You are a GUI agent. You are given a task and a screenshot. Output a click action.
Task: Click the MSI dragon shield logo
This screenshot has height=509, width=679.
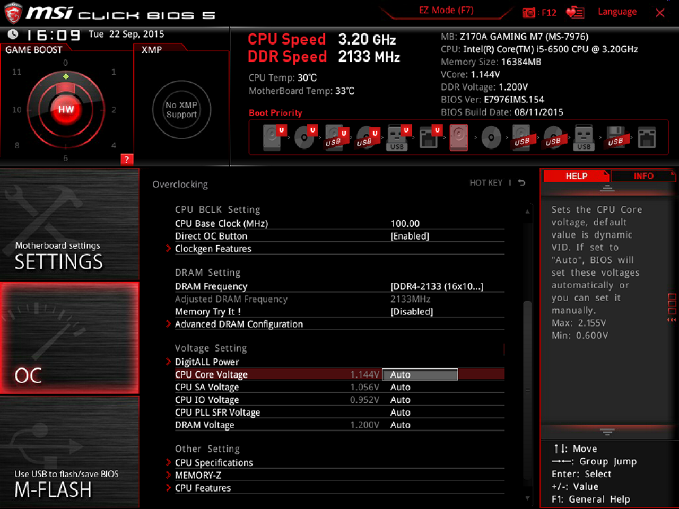point(13,13)
